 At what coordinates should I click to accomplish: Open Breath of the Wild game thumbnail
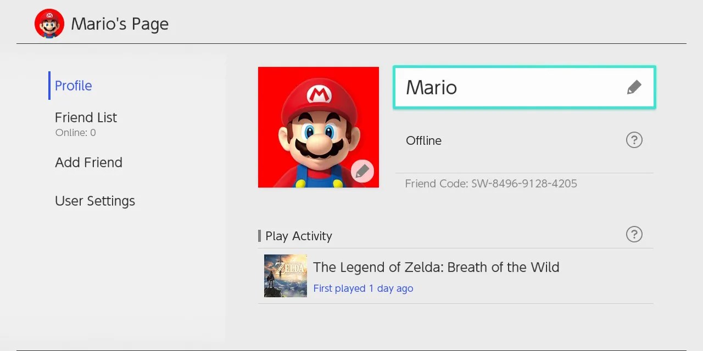click(285, 276)
